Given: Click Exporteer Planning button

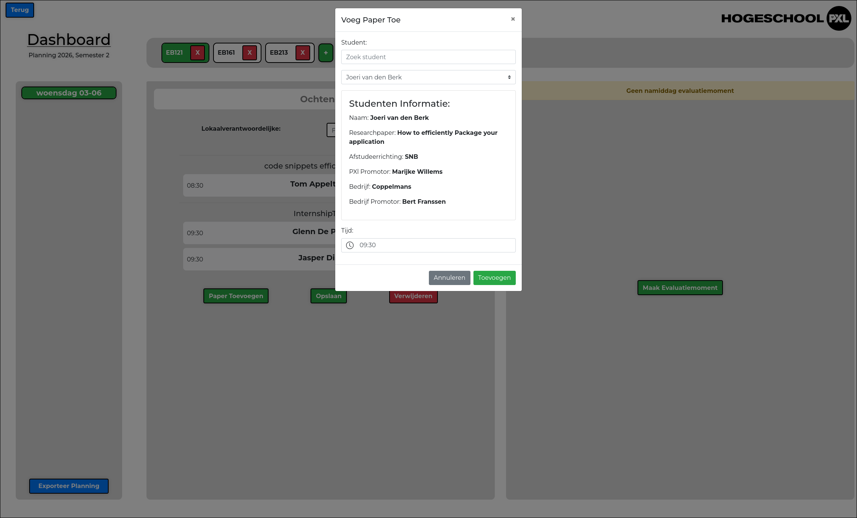Looking at the screenshot, I should click(69, 486).
